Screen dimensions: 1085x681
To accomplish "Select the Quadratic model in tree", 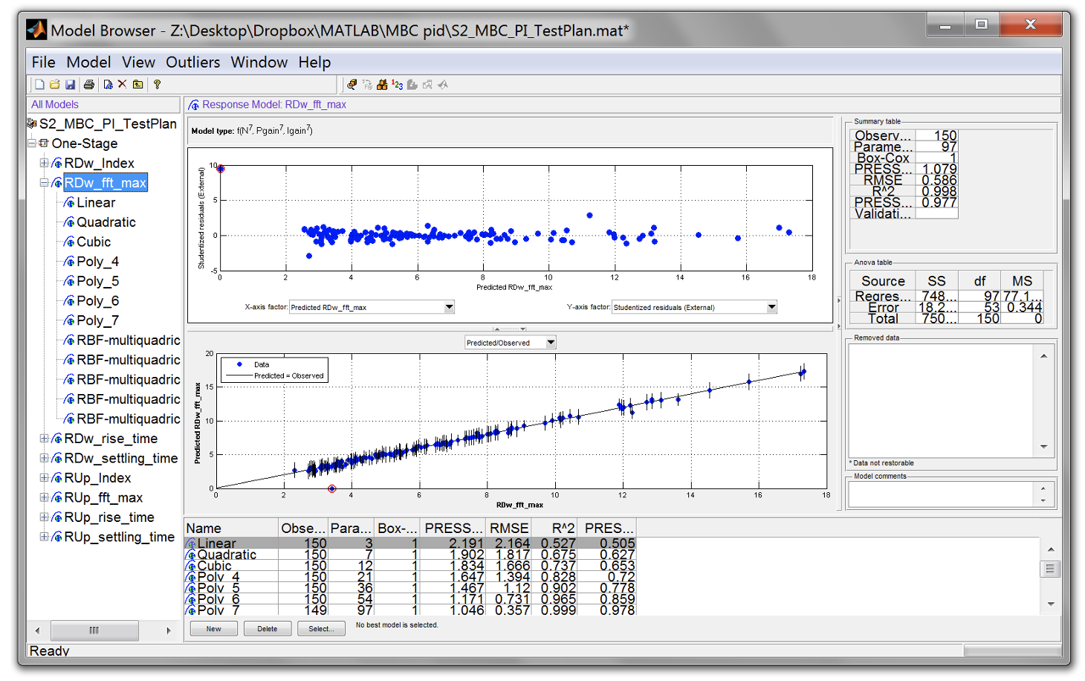I will click(106, 222).
